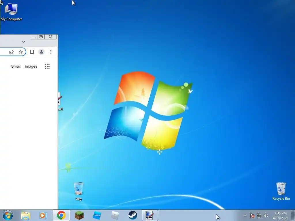Open Chrome three-dot menu
This screenshot has width=295, height=221.
[51, 52]
